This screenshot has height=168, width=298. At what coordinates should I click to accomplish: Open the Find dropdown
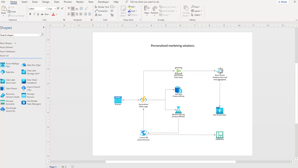click(x=196, y=7)
